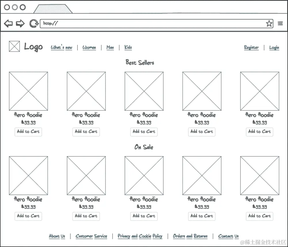The width and height of the screenshot is (288, 247).
Task: Add the first On Sale hoodie to cart
Action: click(28, 216)
